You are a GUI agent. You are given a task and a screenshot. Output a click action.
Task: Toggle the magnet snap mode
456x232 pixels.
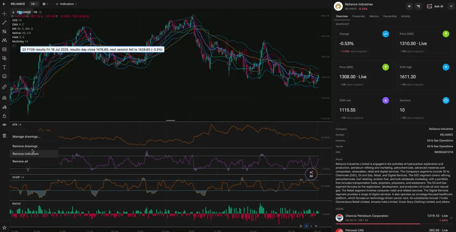(4, 98)
